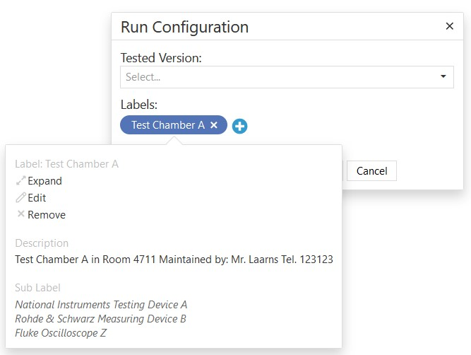Select Rohde & Schwarz Measuring Device B

100,319
